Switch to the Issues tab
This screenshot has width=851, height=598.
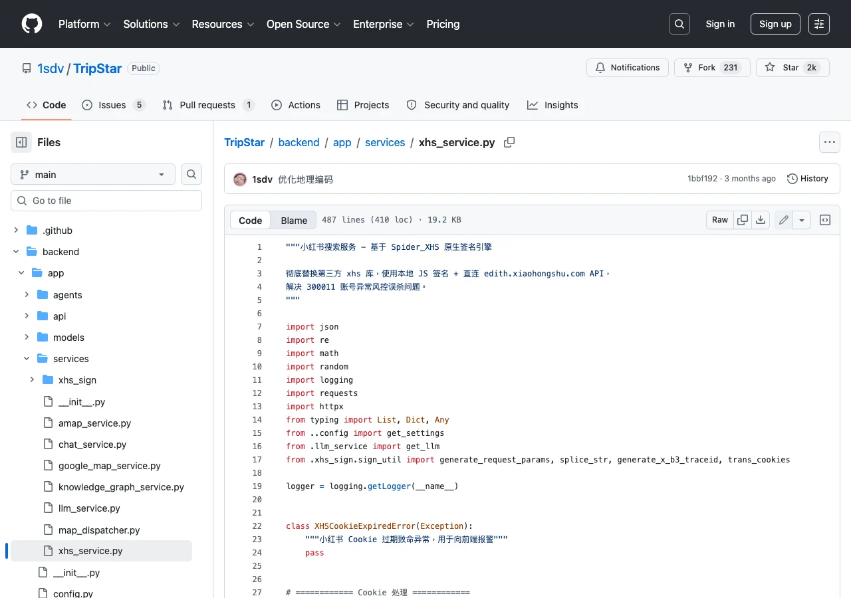click(x=114, y=105)
